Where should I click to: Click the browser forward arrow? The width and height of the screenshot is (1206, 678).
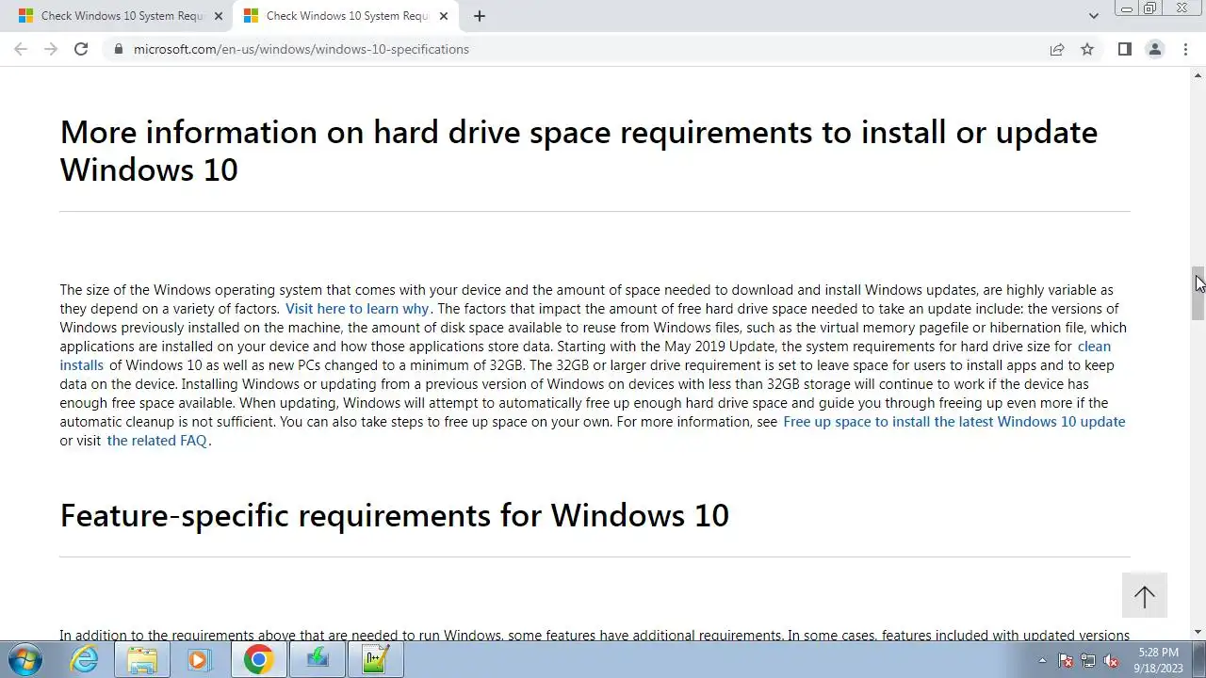[x=51, y=49]
